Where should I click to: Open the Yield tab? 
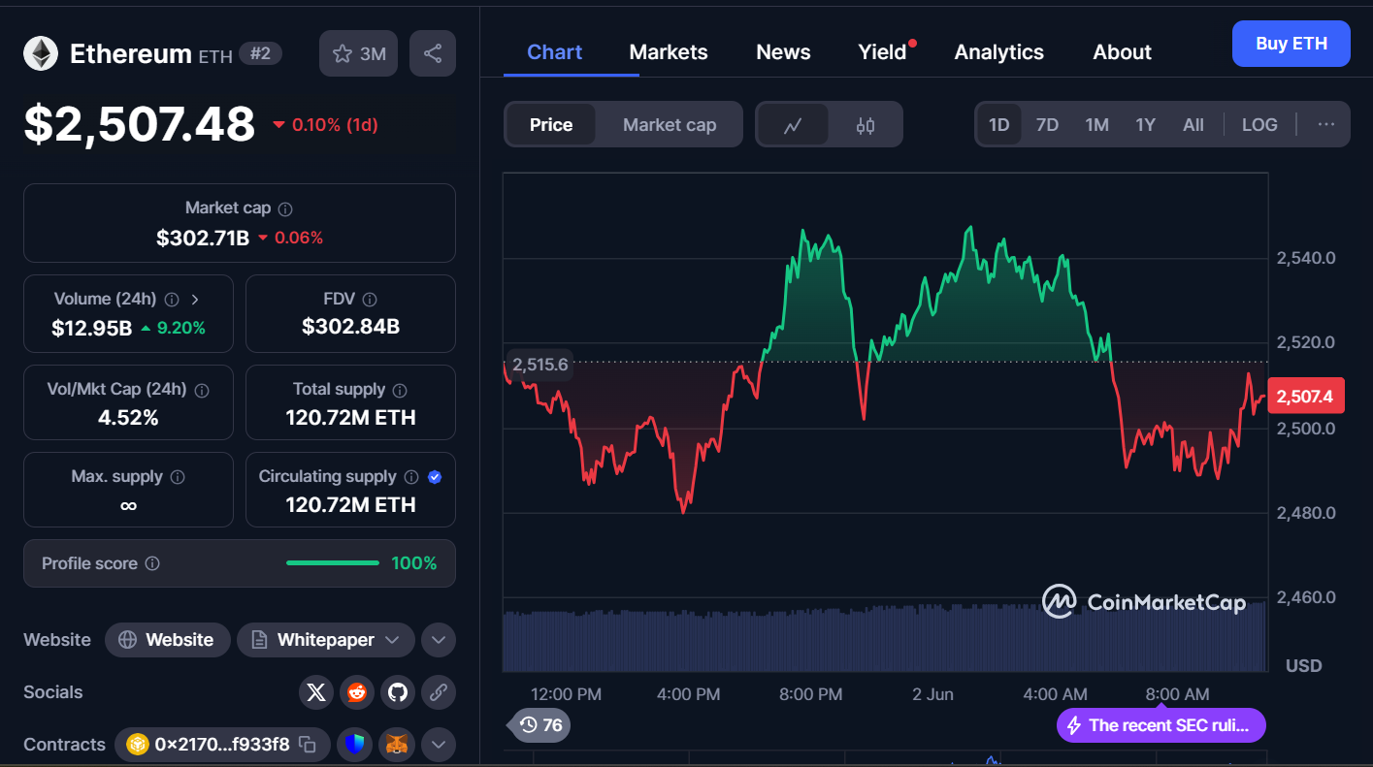click(x=882, y=52)
